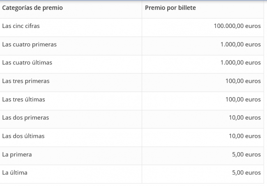Viewport: 267px width, 186px height.
Task: Select the 'Las dos últimas' cell
Action: tap(23, 136)
